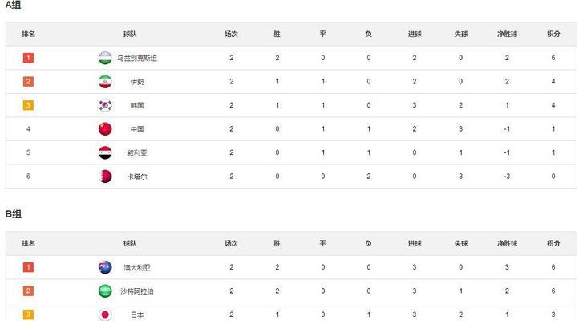This screenshot has width=579, height=321.
Task: Click the Syria flag icon
Action: pos(105,152)
